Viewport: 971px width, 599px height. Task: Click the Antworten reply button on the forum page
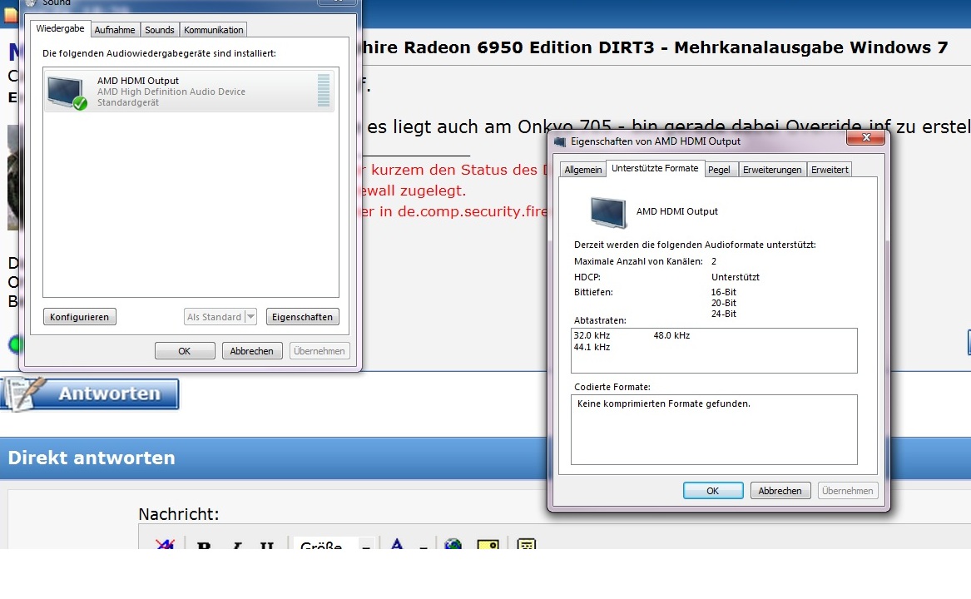click(x=90, y=394)
